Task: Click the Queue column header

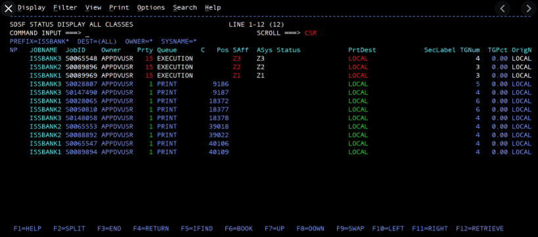Action: click(x=167, y=50)
